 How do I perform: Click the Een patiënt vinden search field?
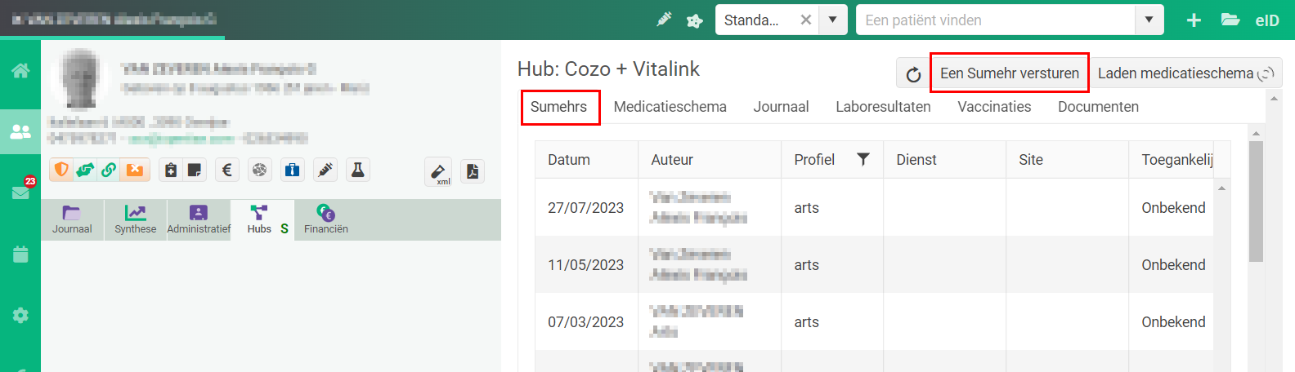996,20
